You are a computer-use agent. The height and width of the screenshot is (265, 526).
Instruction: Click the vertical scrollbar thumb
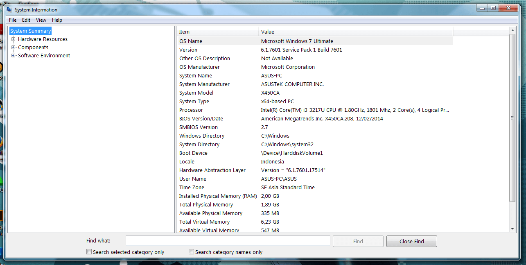[512, 118]
